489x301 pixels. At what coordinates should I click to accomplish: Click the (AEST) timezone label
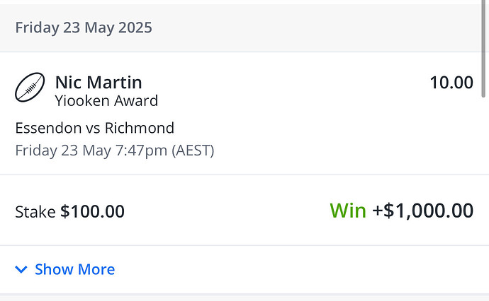point(193,150)
